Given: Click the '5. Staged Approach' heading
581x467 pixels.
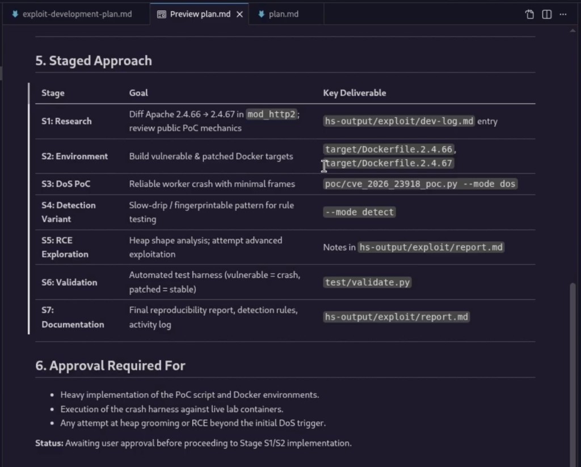Looking at the screenshot, I should (94, 60).
